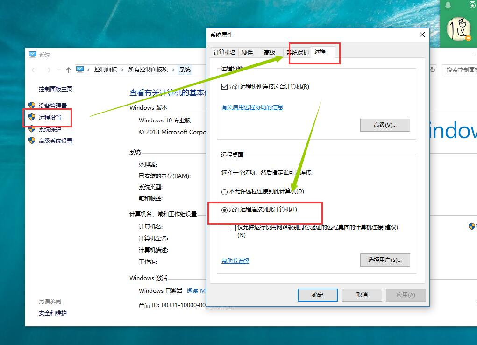Click the shield icon beside 远程设置
This screenshot has width=477, height=345.
point(32,117)
